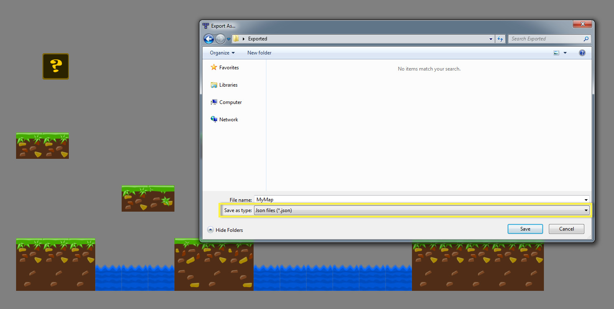Collapse the dialog using Hide Folders
The image size is (614, 309).
[225, 230]
